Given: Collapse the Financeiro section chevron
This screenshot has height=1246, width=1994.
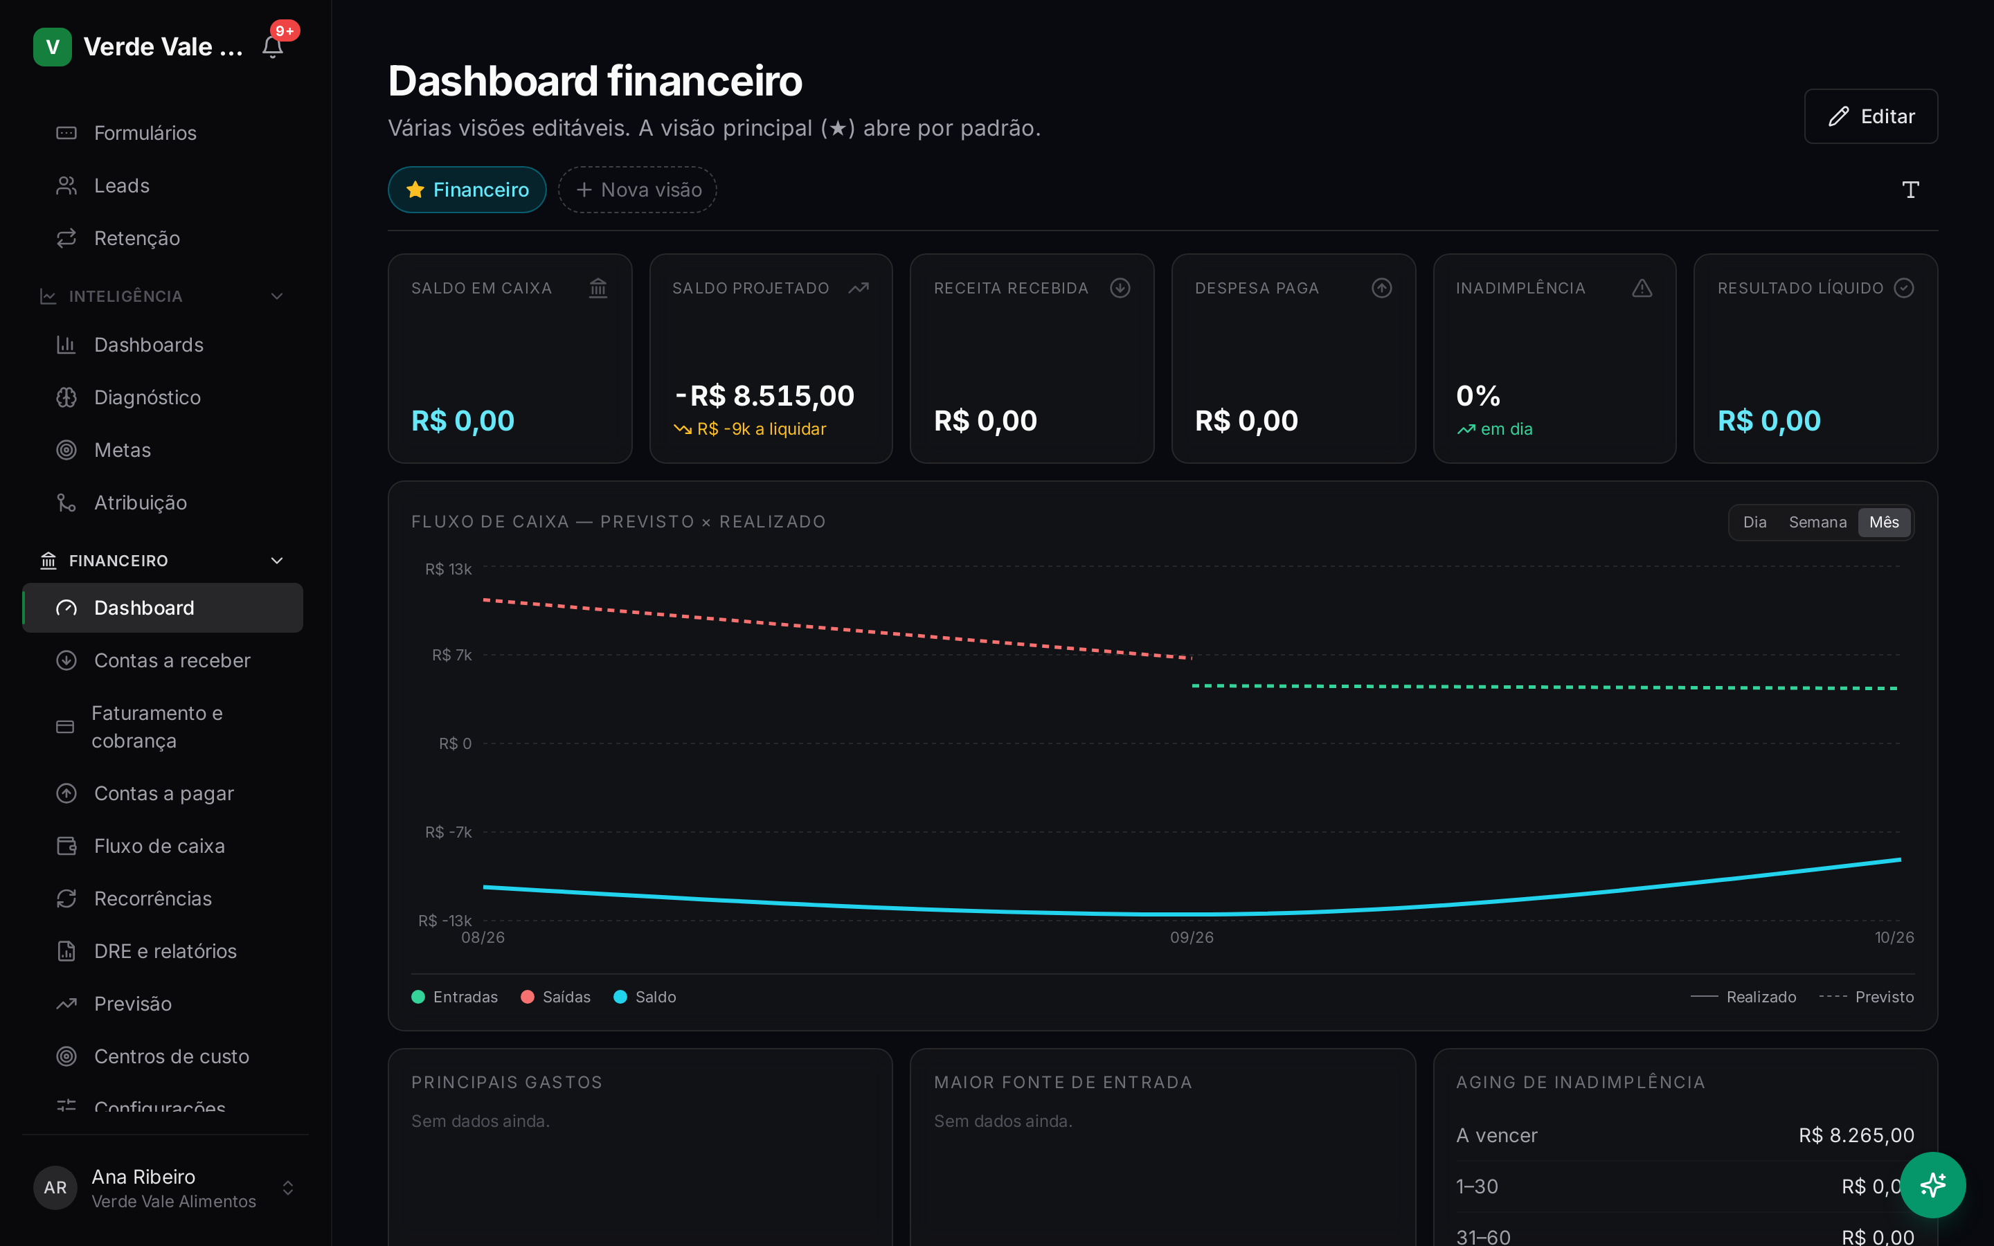Looking at the screenshot, I should click(x=277, y=561).
